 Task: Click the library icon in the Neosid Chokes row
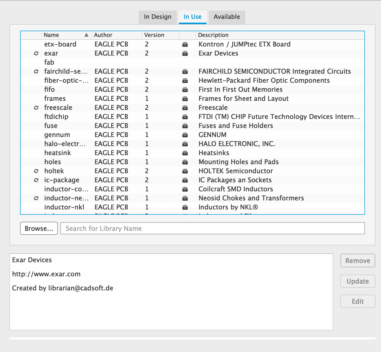tap(185, 198)
